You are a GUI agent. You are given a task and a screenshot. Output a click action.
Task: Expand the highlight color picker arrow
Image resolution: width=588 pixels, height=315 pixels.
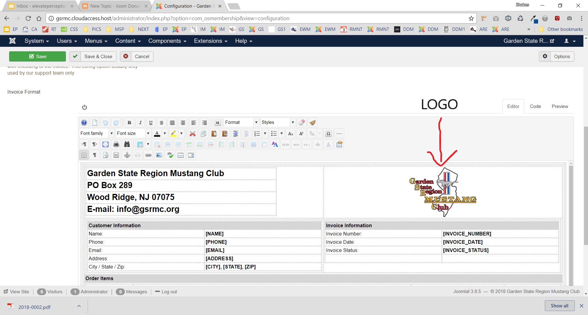coord(181,133)
